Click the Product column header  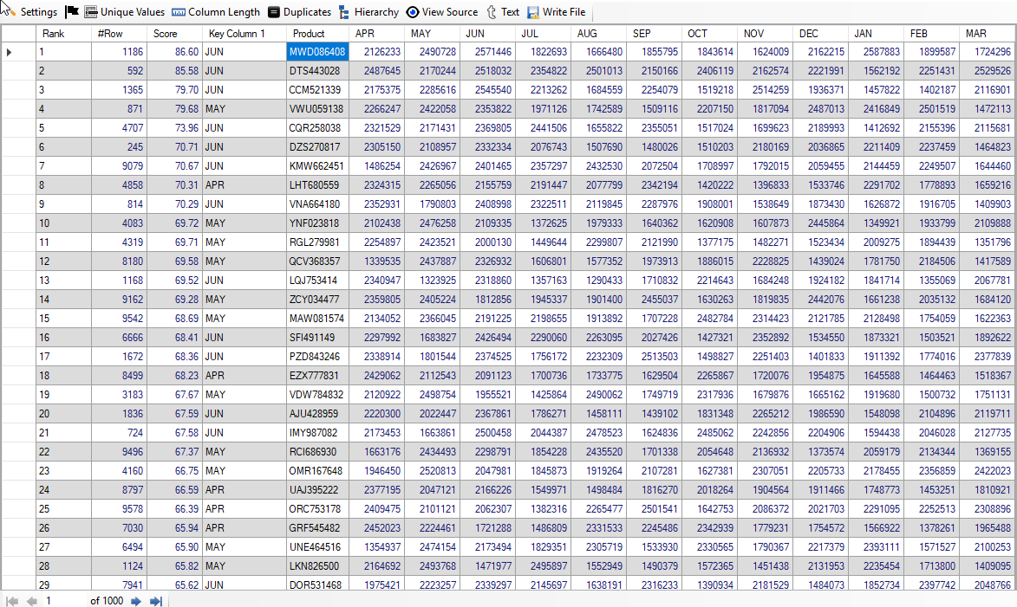317,34
